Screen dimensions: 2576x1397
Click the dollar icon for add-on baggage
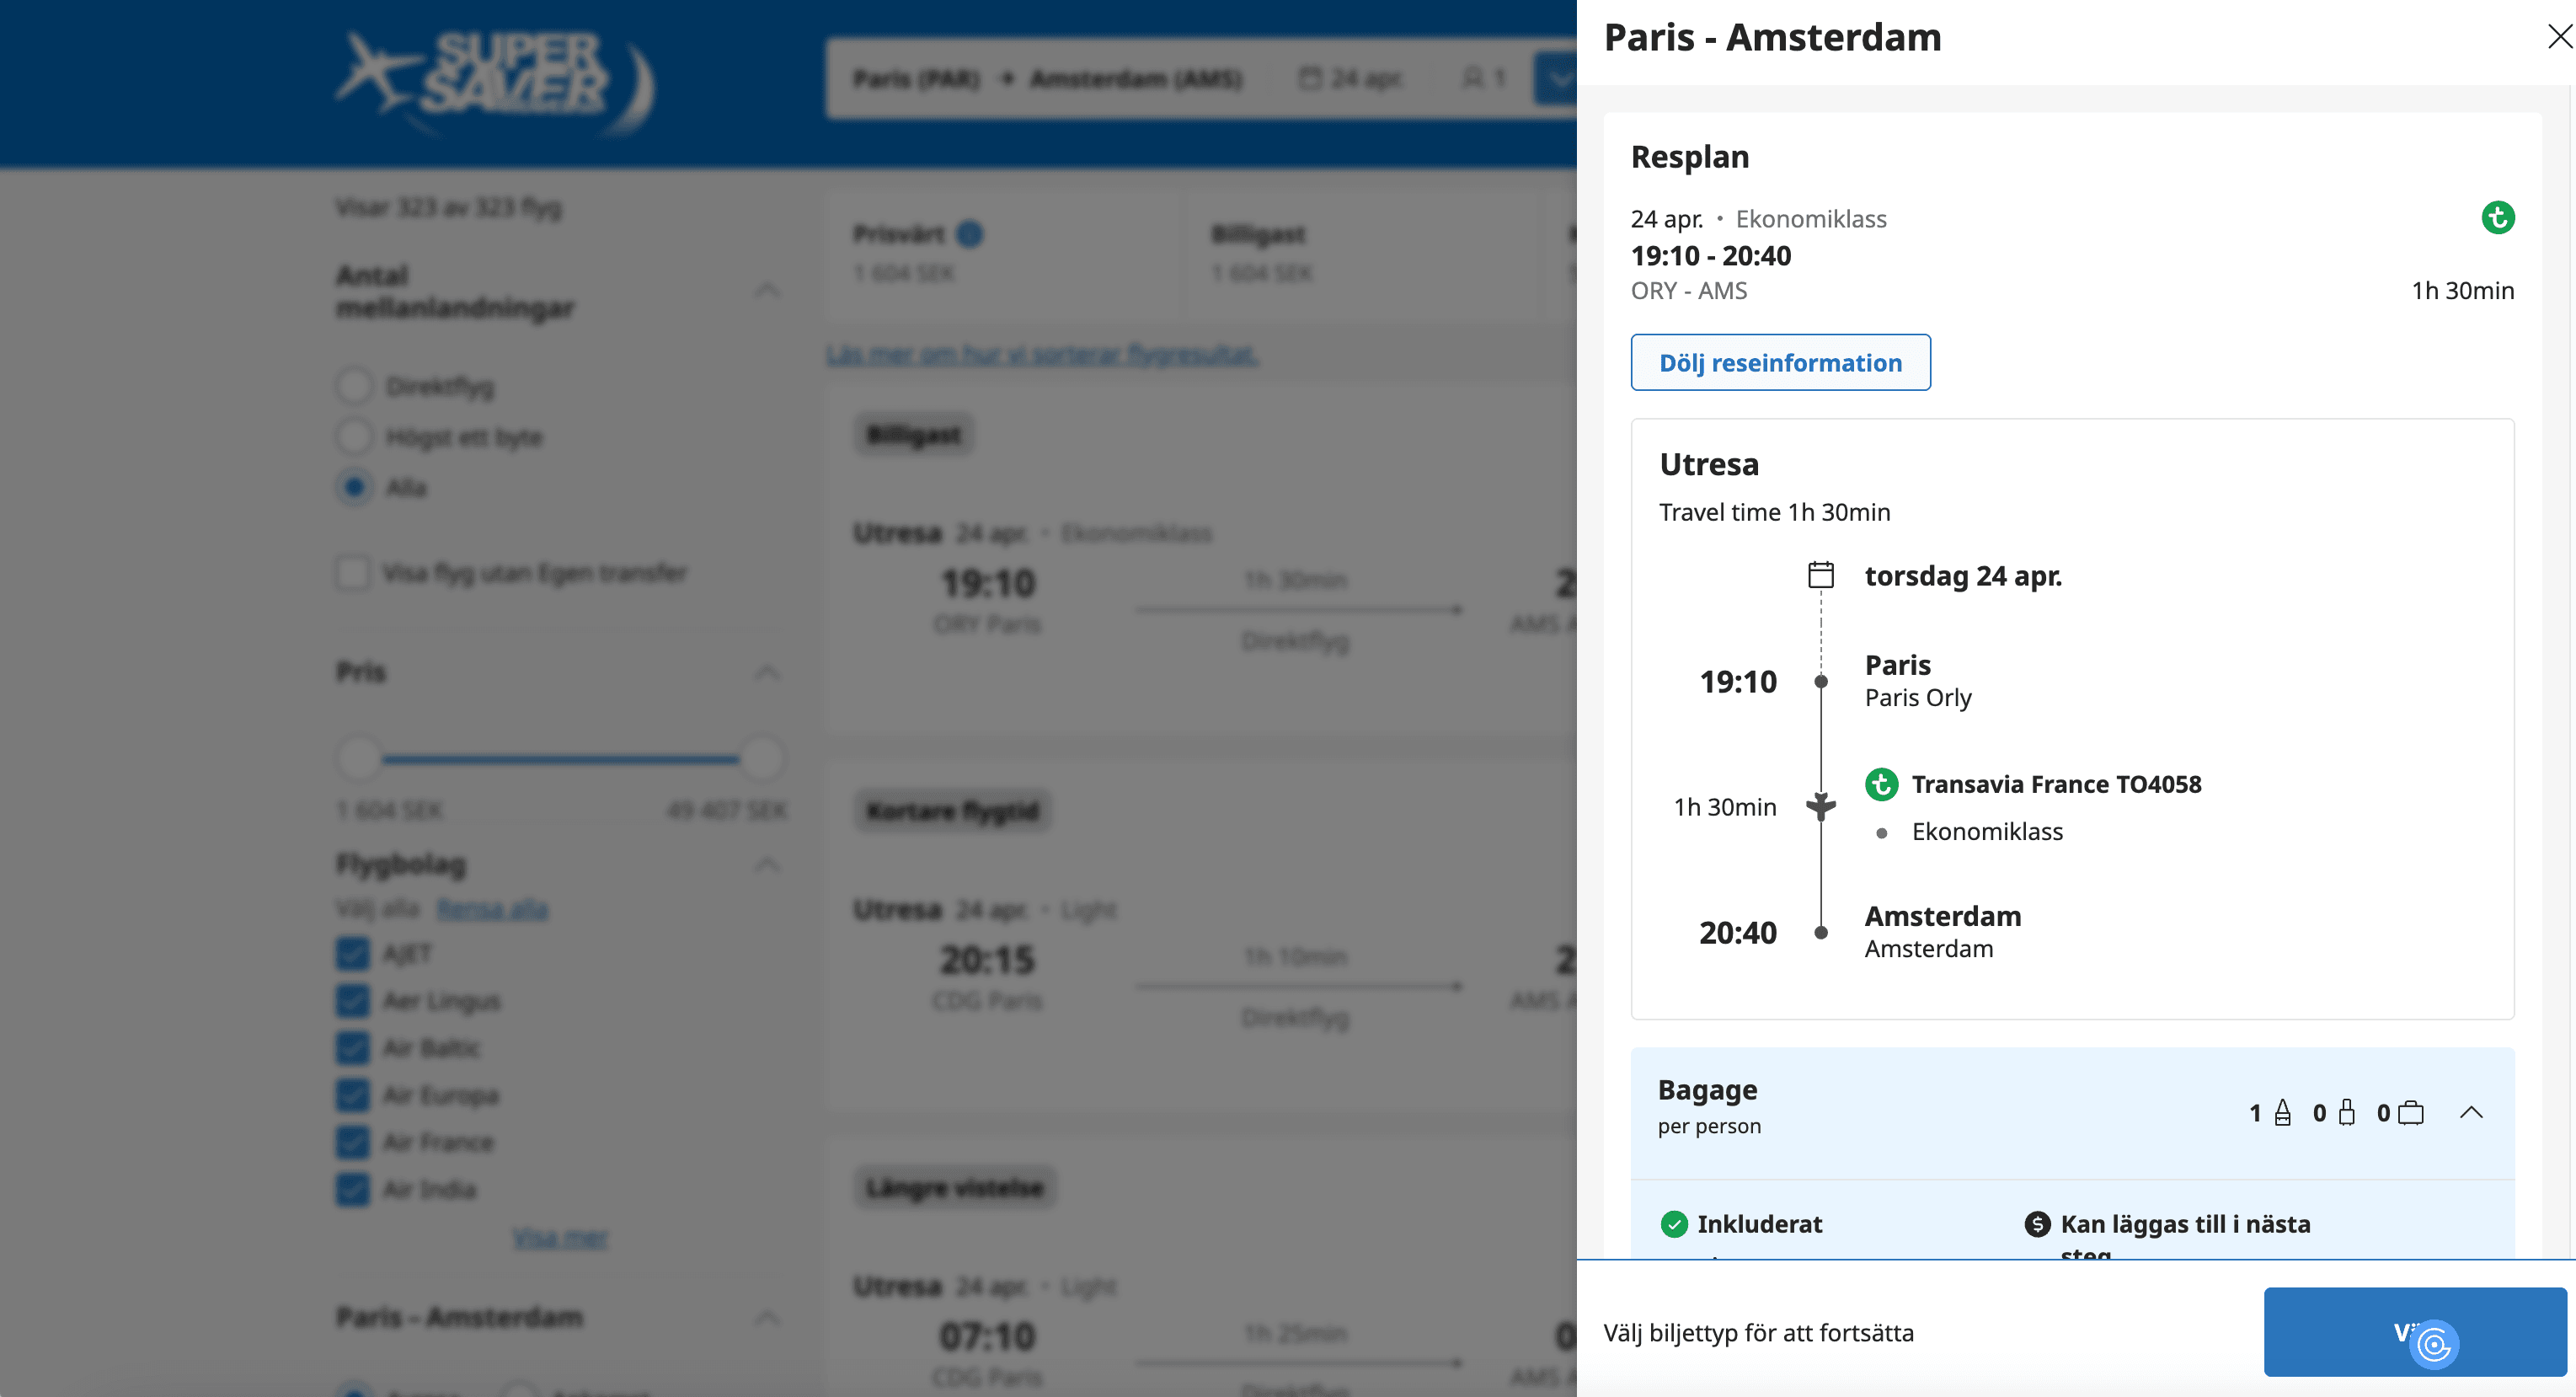[2037, 1224]
